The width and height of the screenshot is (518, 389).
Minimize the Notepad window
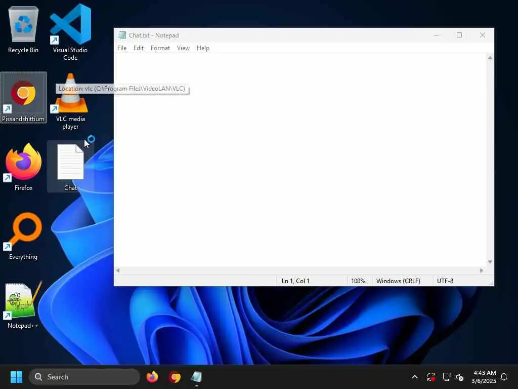[x=437, y=35]
